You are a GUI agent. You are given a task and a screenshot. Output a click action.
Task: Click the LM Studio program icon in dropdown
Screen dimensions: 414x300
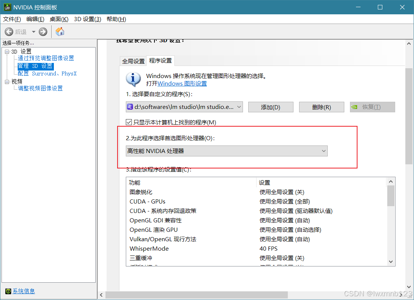(x=130, y=107)
